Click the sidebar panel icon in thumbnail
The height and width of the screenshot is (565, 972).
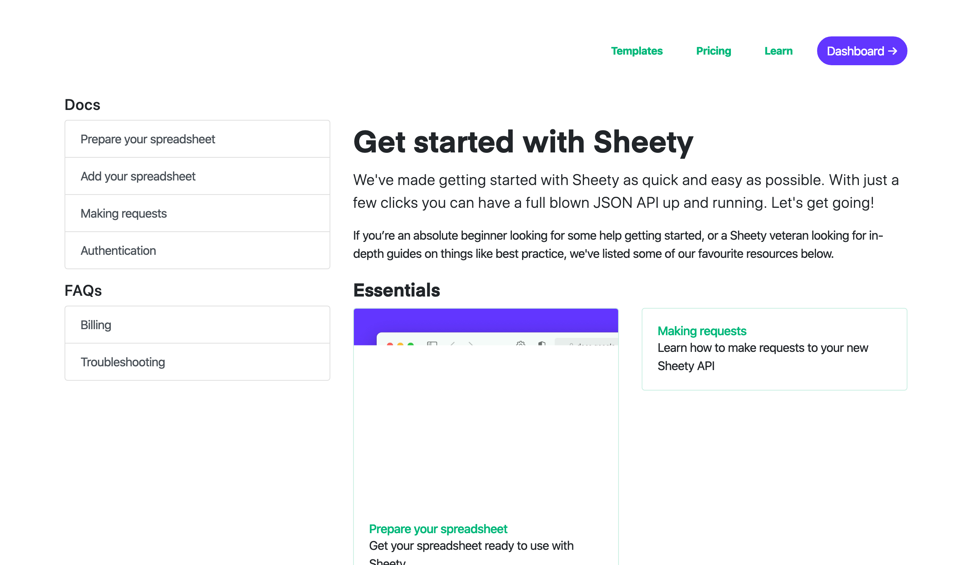point(432,344)
